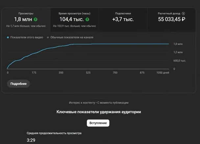This screenshot has height=144, width=200.
Task: Toggle the Обычные показатели на канале legend dot
Action: click(x=48, y=37)
